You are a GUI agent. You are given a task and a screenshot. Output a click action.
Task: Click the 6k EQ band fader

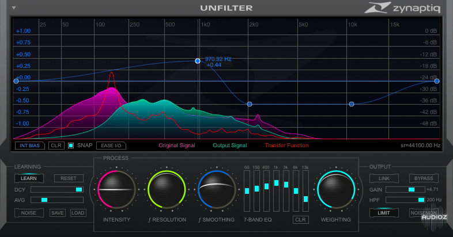(x=296, y=191)
